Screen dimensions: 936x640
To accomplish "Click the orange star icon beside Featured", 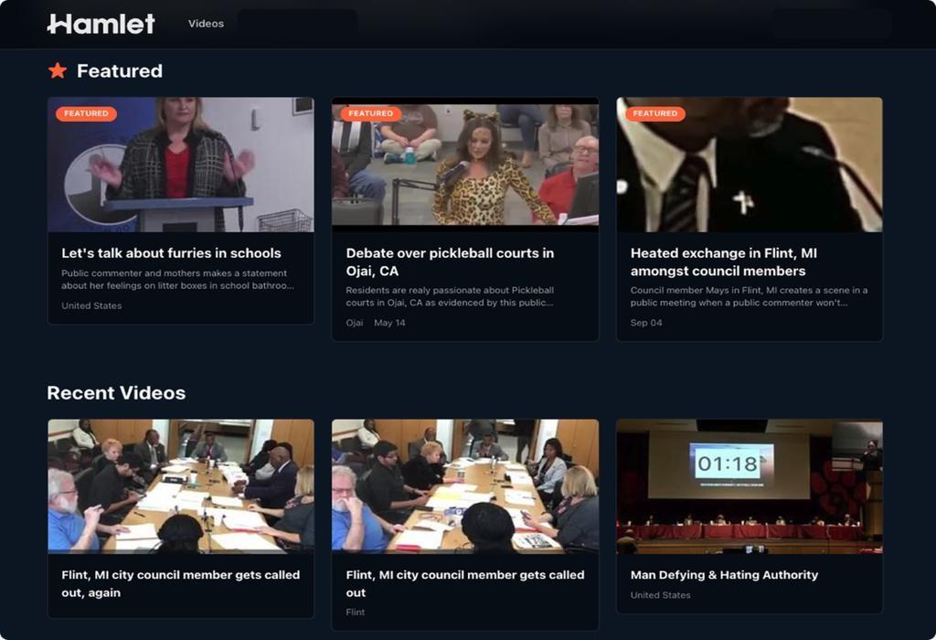I will [57, 69].
